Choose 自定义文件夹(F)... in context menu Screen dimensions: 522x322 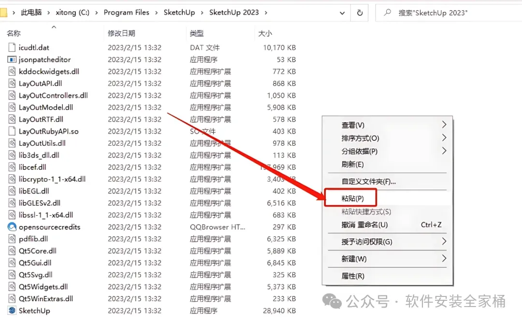coord(388,182)
